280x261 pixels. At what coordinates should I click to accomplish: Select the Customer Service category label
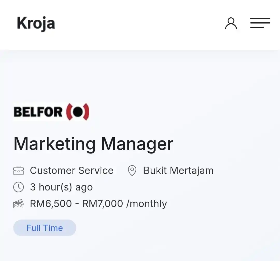72,170
